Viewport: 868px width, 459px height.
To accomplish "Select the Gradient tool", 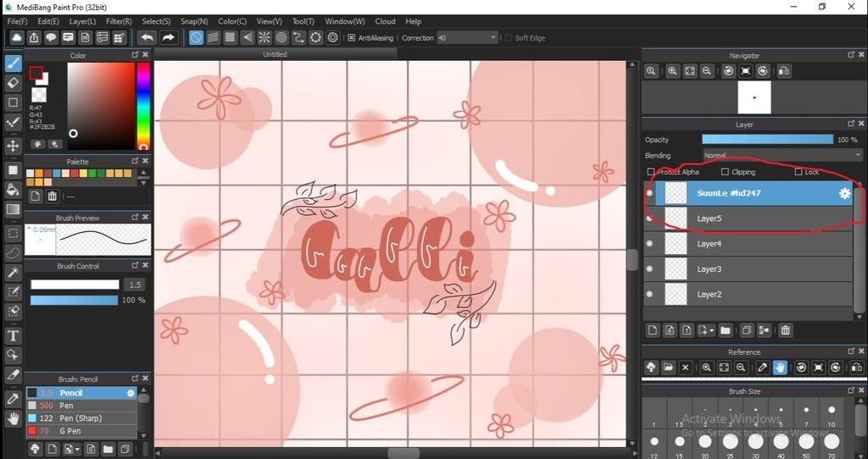I will (14, 209).
